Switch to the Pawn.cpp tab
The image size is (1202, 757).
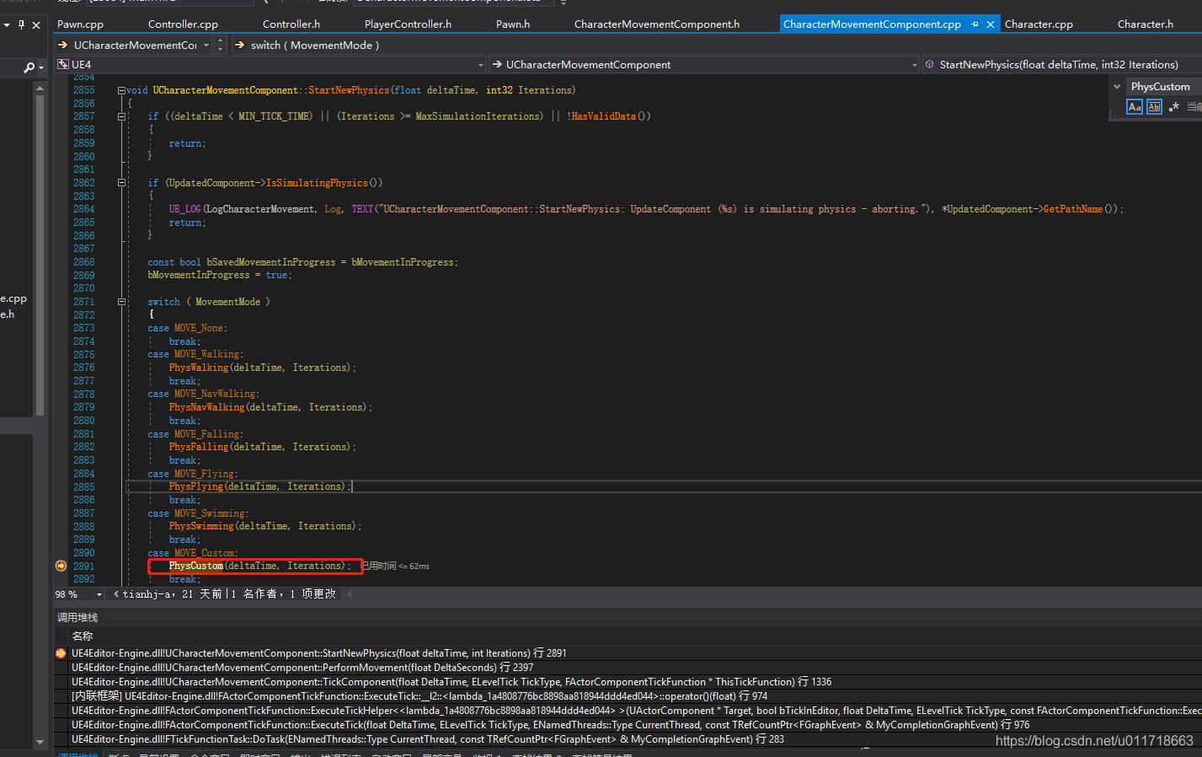coord(80,24)
